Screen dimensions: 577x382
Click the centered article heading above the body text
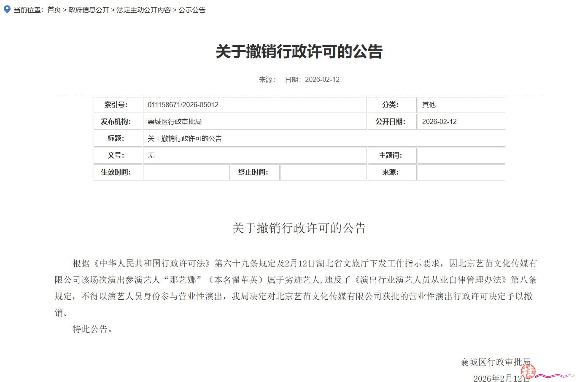point(299,228)
